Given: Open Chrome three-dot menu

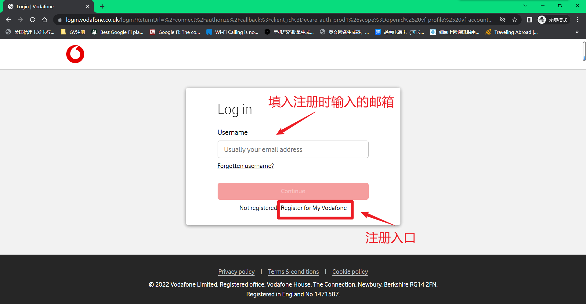Looking at the screenshot, I should (577, 20).
